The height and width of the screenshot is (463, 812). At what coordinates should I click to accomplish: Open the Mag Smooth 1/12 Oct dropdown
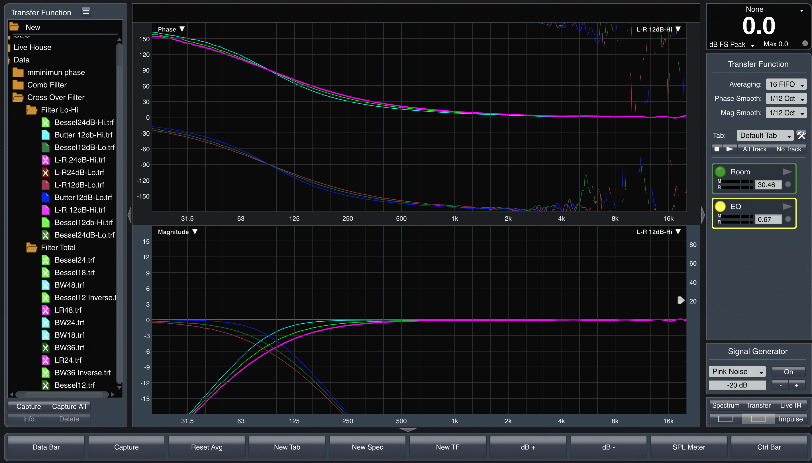786,113
